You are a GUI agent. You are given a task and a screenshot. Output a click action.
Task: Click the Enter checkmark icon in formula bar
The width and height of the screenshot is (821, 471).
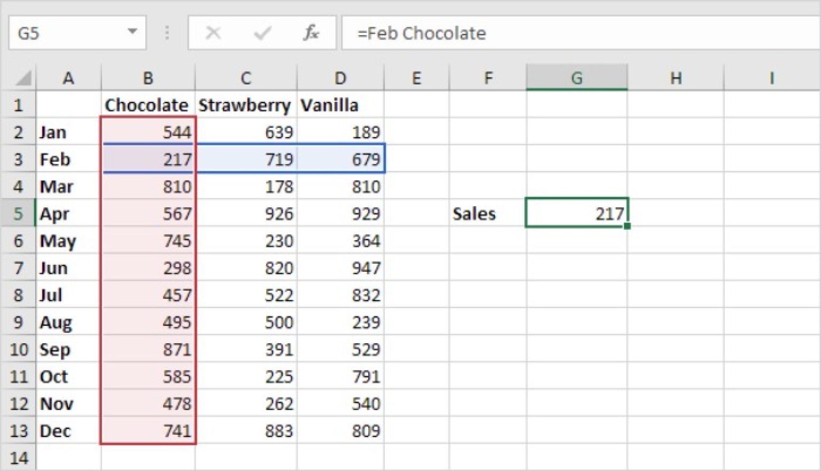[261, 33]
